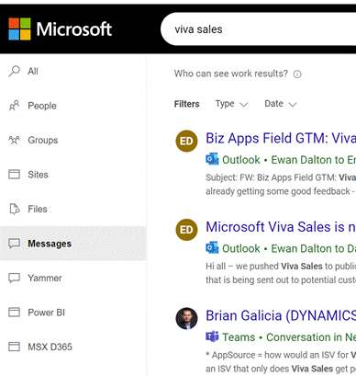
Task: Click the Filters label
Action: point(186,104)
